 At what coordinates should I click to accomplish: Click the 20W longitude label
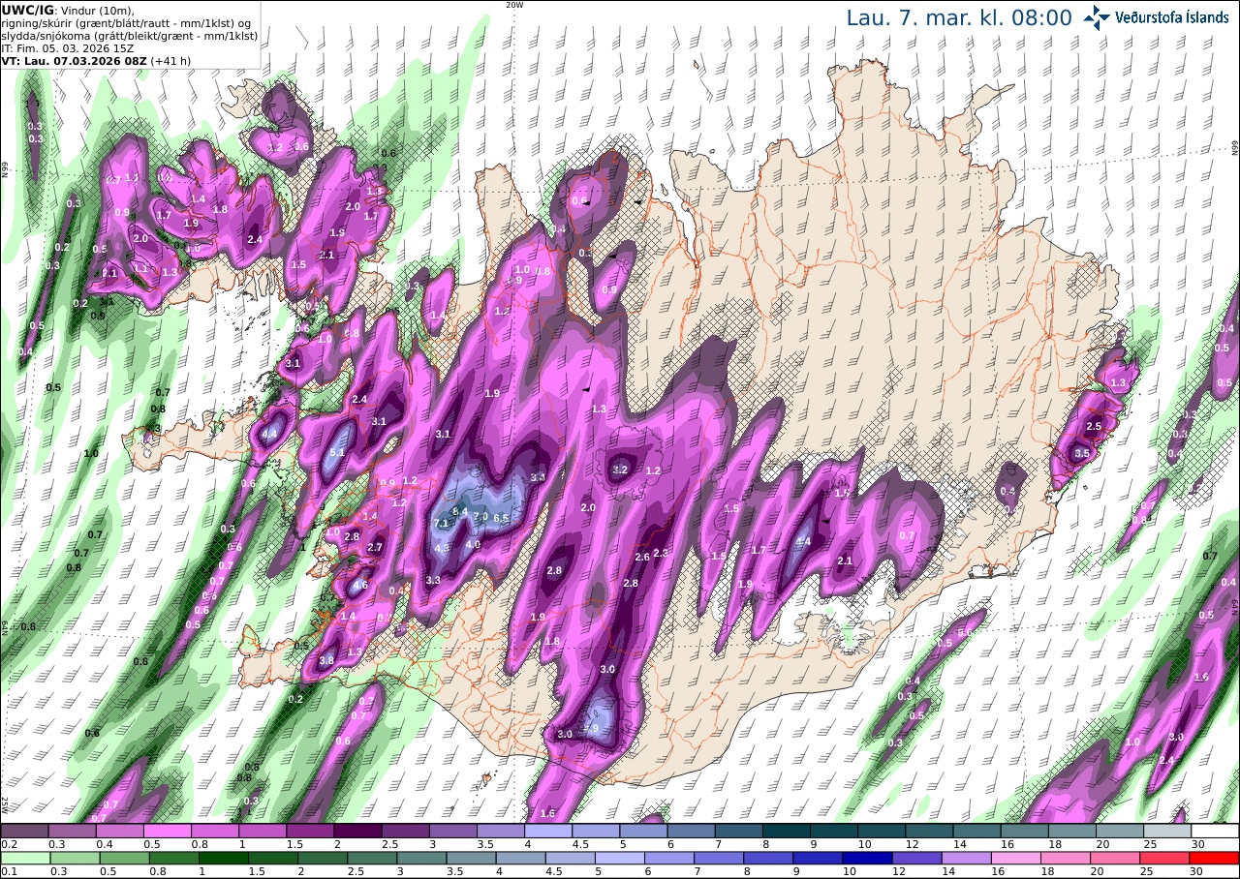tap(514, 5)
